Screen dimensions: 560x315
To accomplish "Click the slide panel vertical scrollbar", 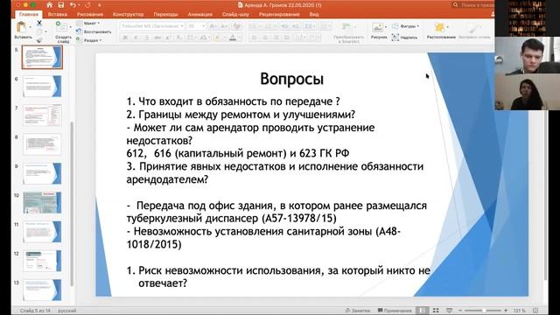I will point(72,204).
